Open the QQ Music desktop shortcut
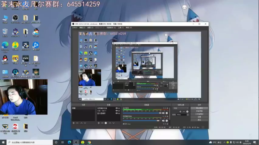259x145 pixels. [15, 46]
